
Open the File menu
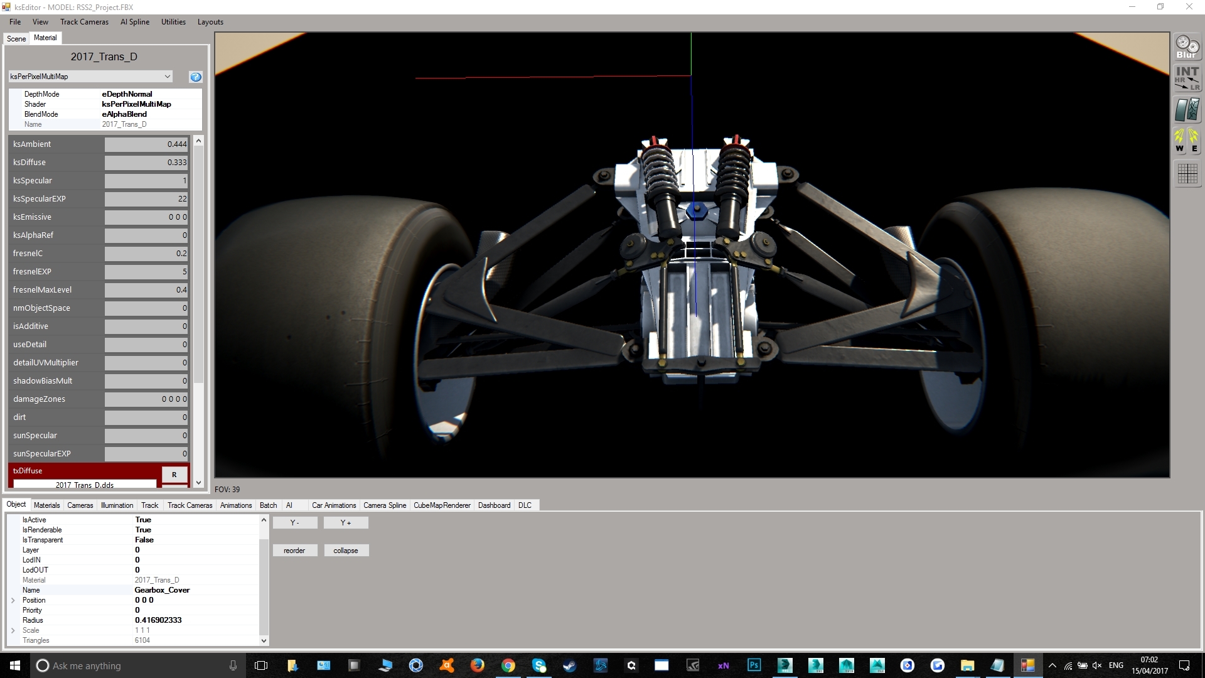pos(15,22)
